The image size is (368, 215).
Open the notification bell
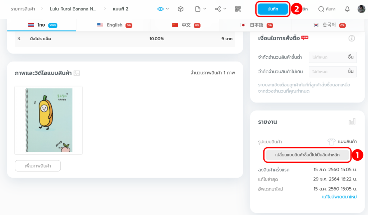click(x=347, y=9)
